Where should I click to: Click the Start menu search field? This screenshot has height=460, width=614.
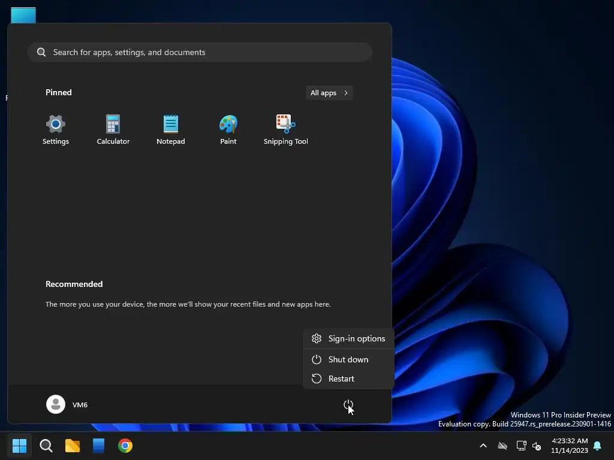(200, 52)
